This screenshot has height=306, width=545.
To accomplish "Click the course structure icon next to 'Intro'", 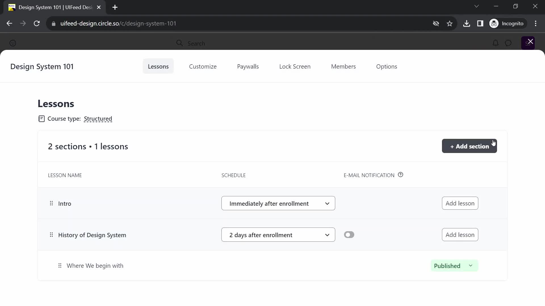I will pos(51,203).
